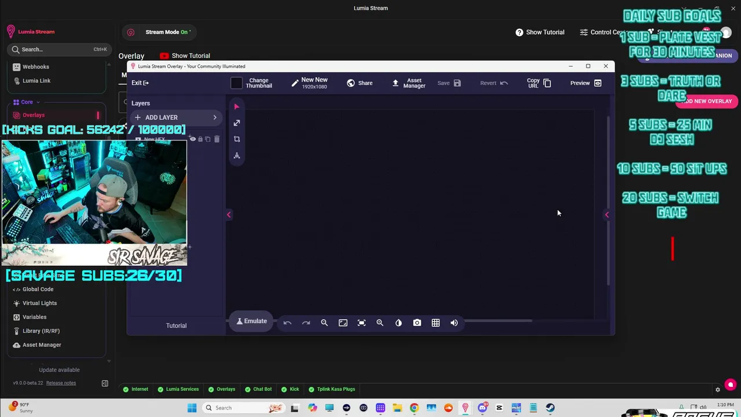741x417 pixels.
Task: Share the overlay
Action: click(x=360, y=83)
